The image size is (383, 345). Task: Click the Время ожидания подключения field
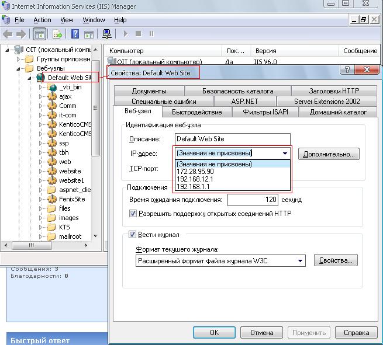tap(253, 200)
